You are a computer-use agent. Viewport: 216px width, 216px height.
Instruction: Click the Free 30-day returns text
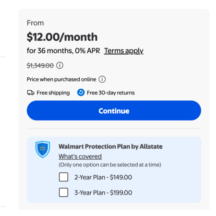[x=111, y=93]
